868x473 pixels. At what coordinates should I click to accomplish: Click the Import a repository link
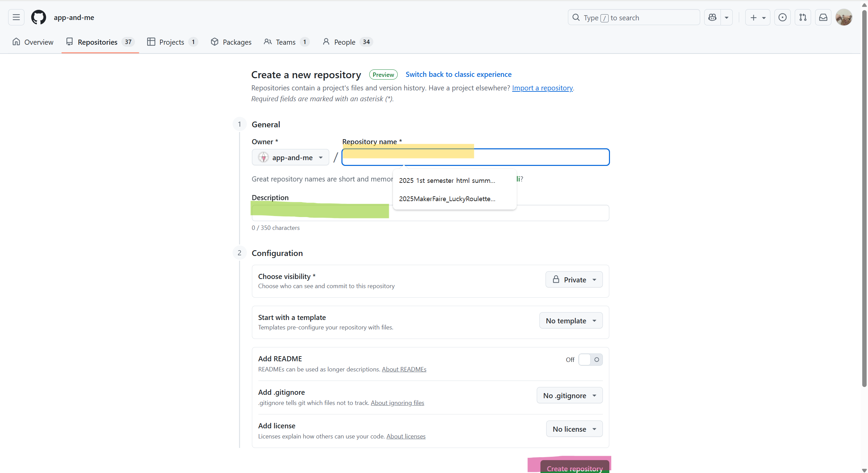pos(542,88)
